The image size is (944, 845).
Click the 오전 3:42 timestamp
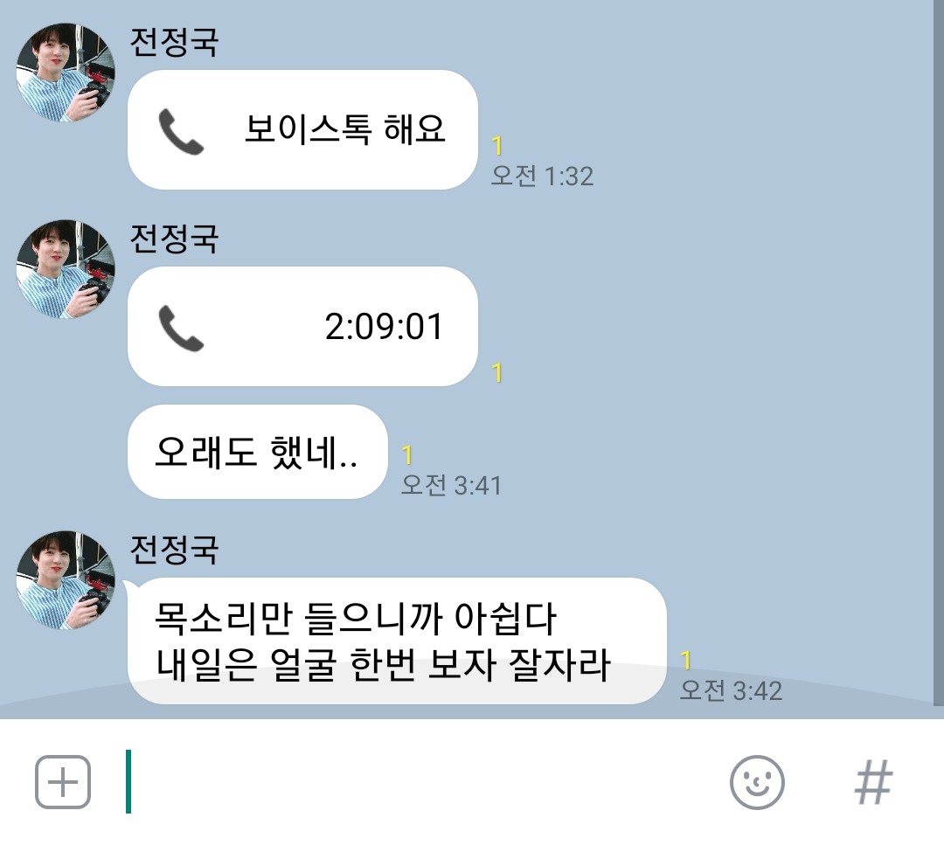click(x=731, y=690)
